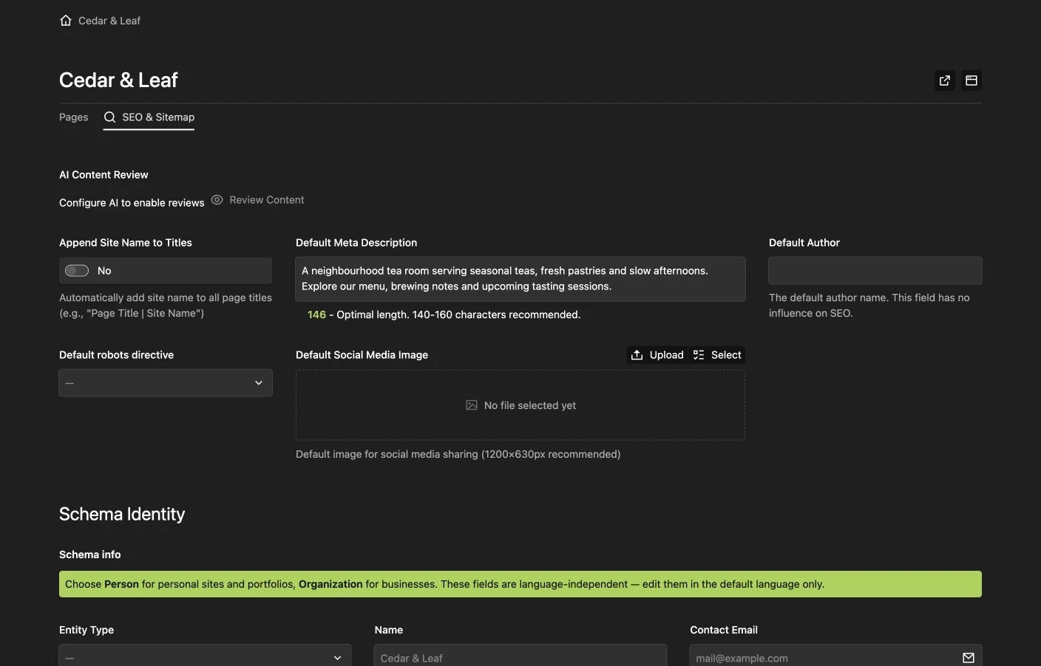The image size is (1041, 666).
Task: Open site in new window icon
Action: coord(945,80)
